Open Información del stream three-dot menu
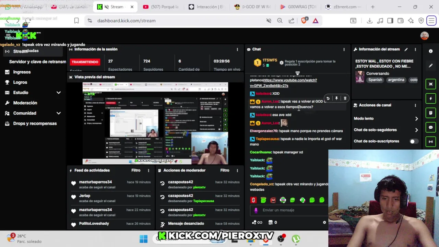Screen dimensions: 439x247 [x=415, y=49]
